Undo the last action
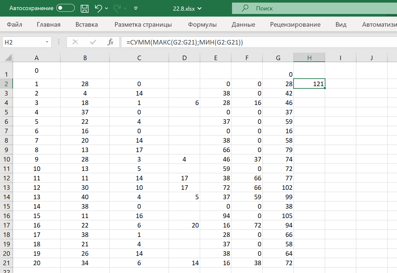The image size is (397, 273). [98, 8]
